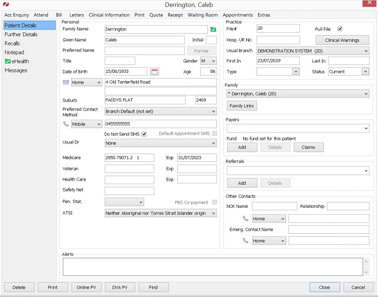Open the Appointments menu

point(238,15)
